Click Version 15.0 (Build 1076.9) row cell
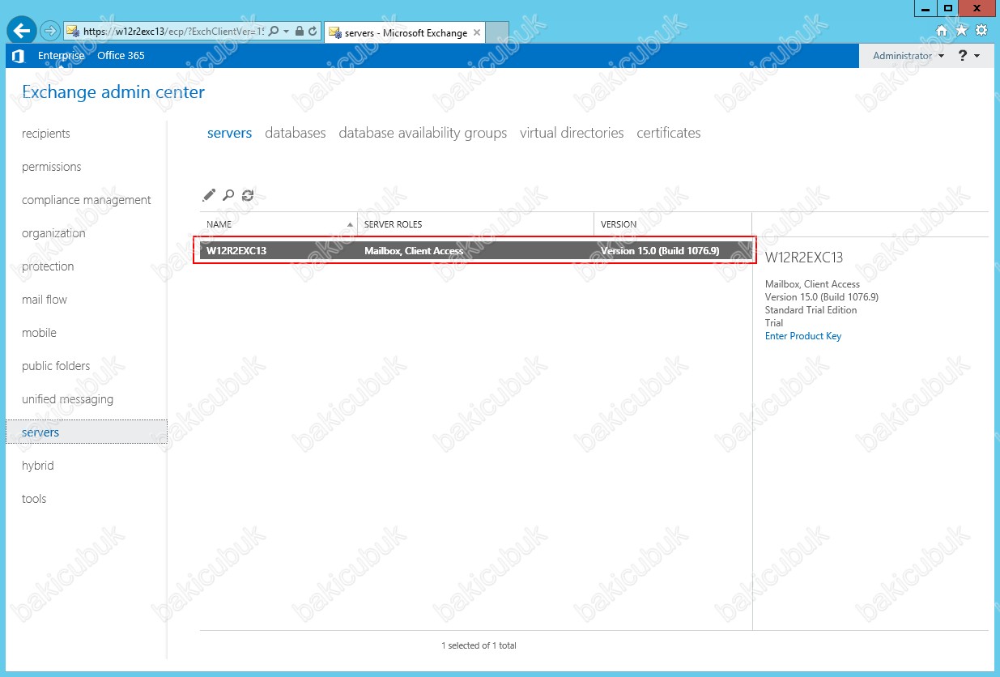This screenshot has height=677, width=1000. (x=660, y=251)
